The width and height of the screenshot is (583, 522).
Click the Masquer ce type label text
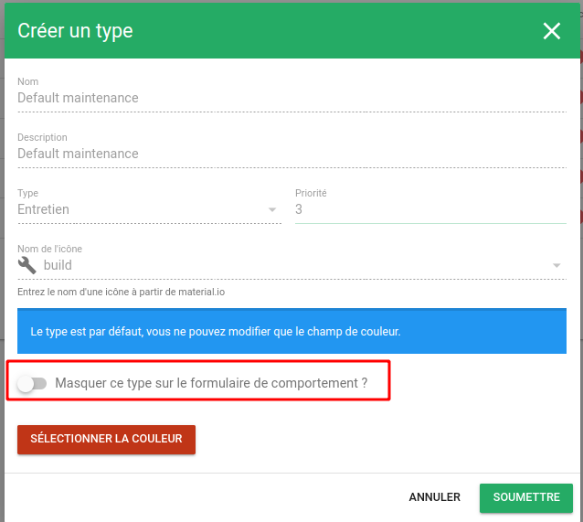211,383
